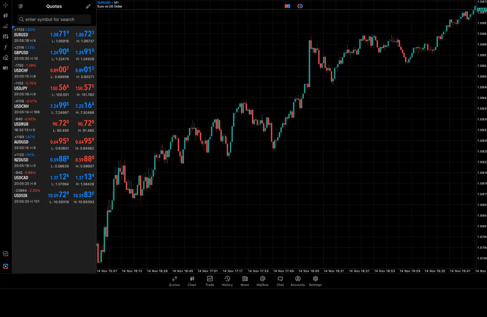Open the Mailbox section

tap(263, 281)
